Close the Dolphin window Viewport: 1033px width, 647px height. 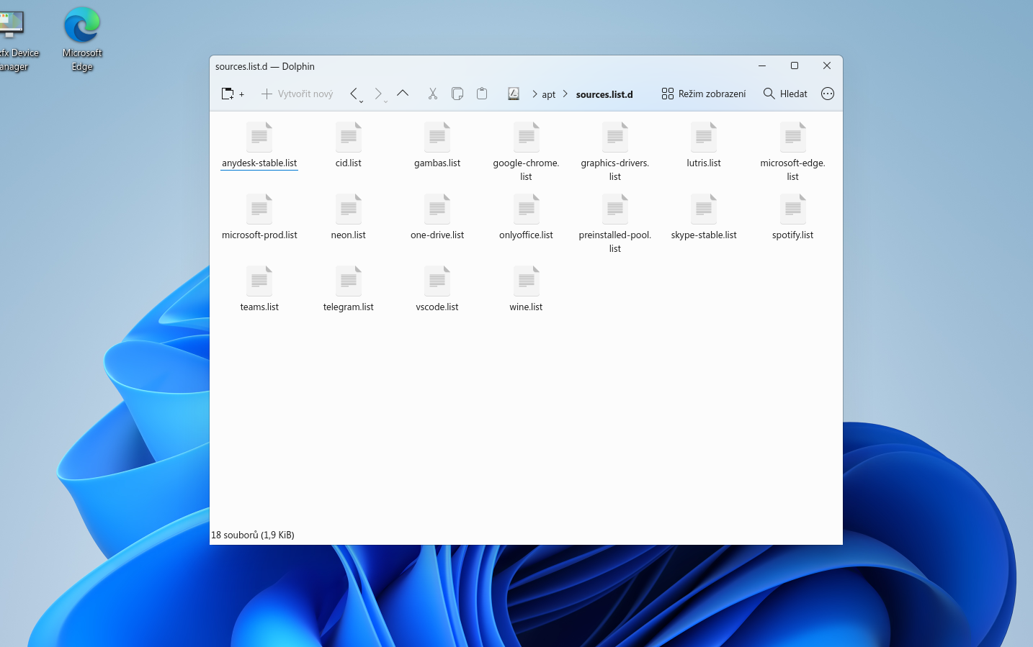tap(827, 65)
